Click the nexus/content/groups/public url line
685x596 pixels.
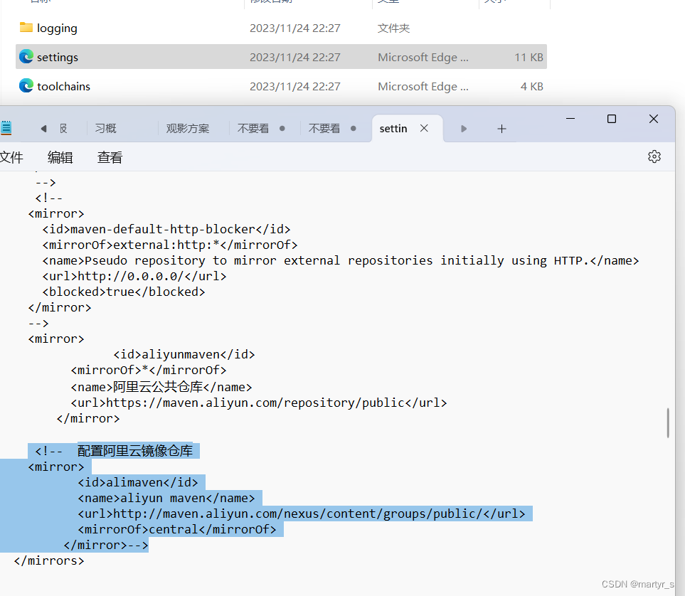pos(302,513)
